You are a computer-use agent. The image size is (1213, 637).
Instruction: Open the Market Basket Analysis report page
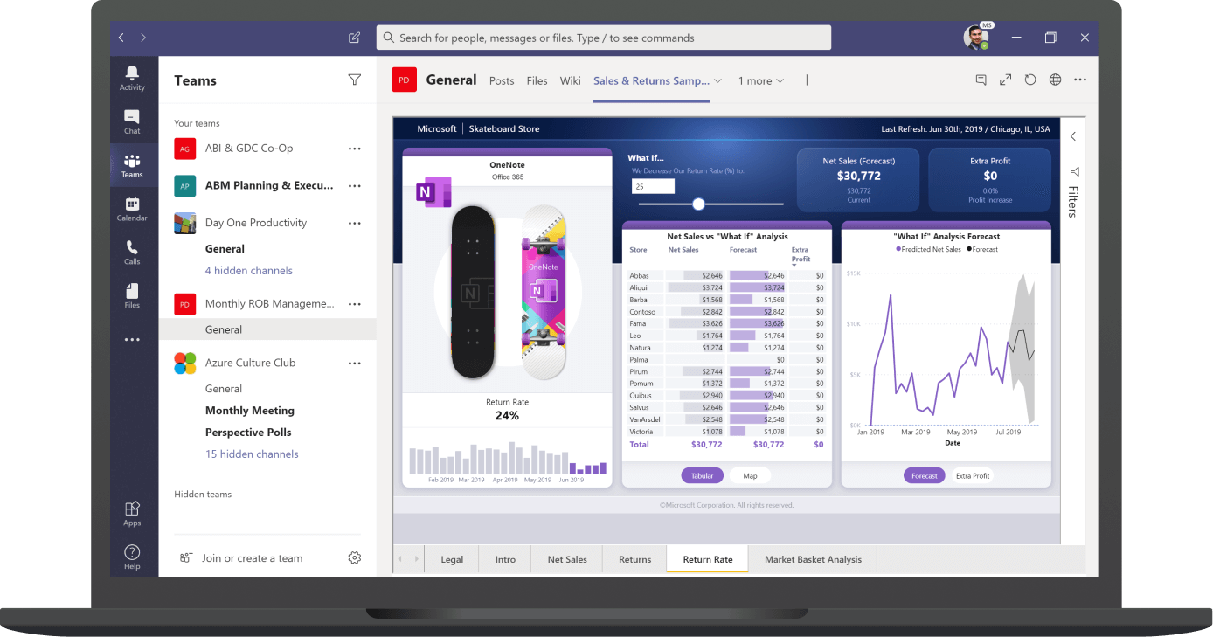(812, 558)
